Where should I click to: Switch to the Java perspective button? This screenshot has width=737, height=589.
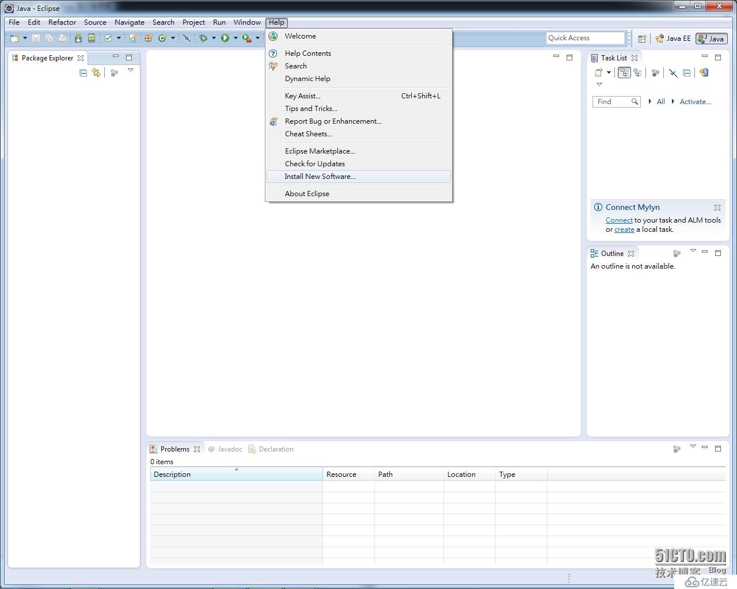point(711,39)
